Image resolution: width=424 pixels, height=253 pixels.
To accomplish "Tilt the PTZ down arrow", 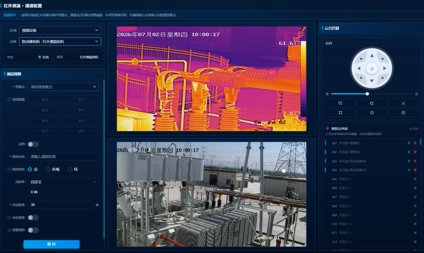I will [x=372, y=80].
